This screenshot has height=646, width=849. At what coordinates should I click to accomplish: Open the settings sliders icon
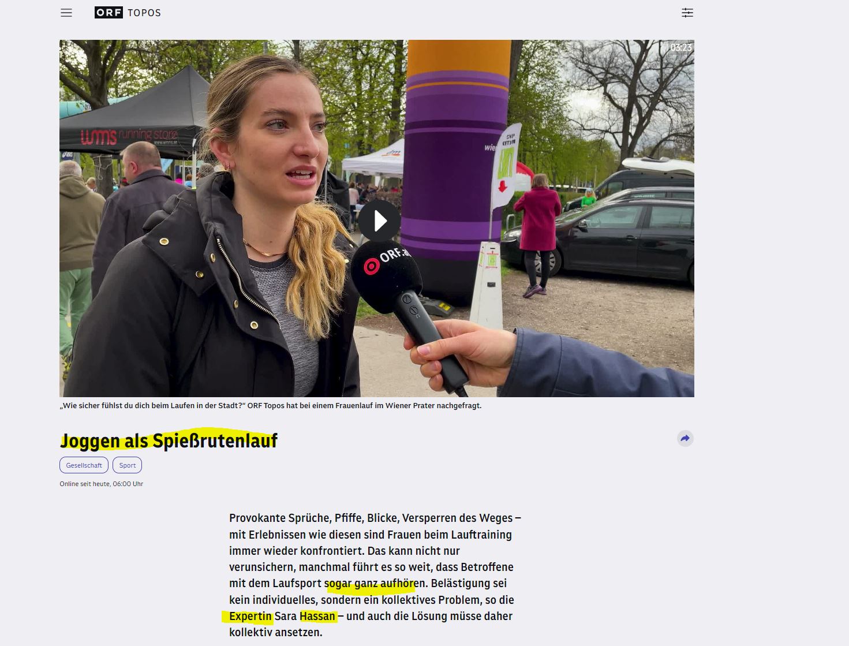pos(687,13)
